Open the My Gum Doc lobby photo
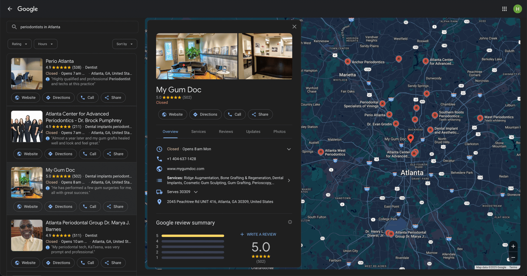The height and width of the screenshot is (276, 527). pyautogui.click(x=197, y=56)
